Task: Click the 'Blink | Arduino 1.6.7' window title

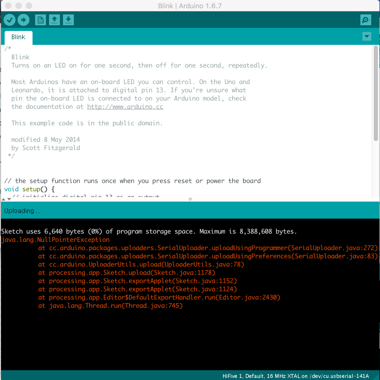Action: [x=190, y=6]
